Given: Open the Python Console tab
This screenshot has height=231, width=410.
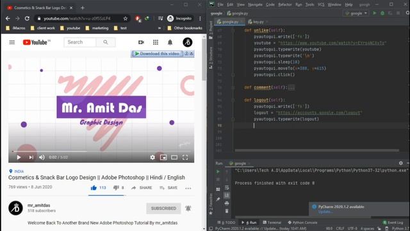Looking at the screenshot, I should click(x=302, y=223).
